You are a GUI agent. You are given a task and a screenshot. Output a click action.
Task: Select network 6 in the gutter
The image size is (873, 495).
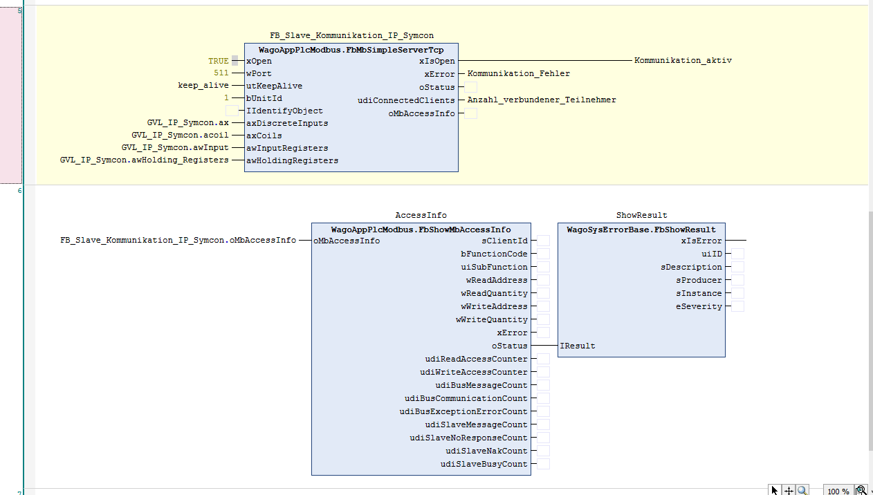pos(20,190)
